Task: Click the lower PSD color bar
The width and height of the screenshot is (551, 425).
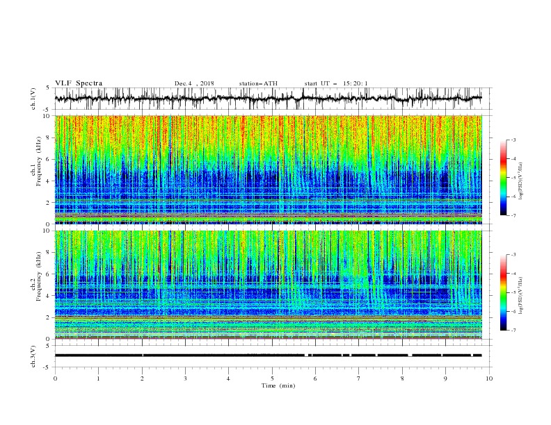Action: [504, 292]
